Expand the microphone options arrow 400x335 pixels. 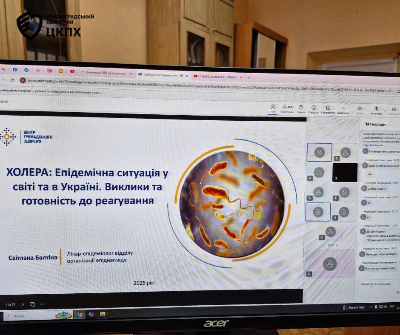[x=385, y=111]
